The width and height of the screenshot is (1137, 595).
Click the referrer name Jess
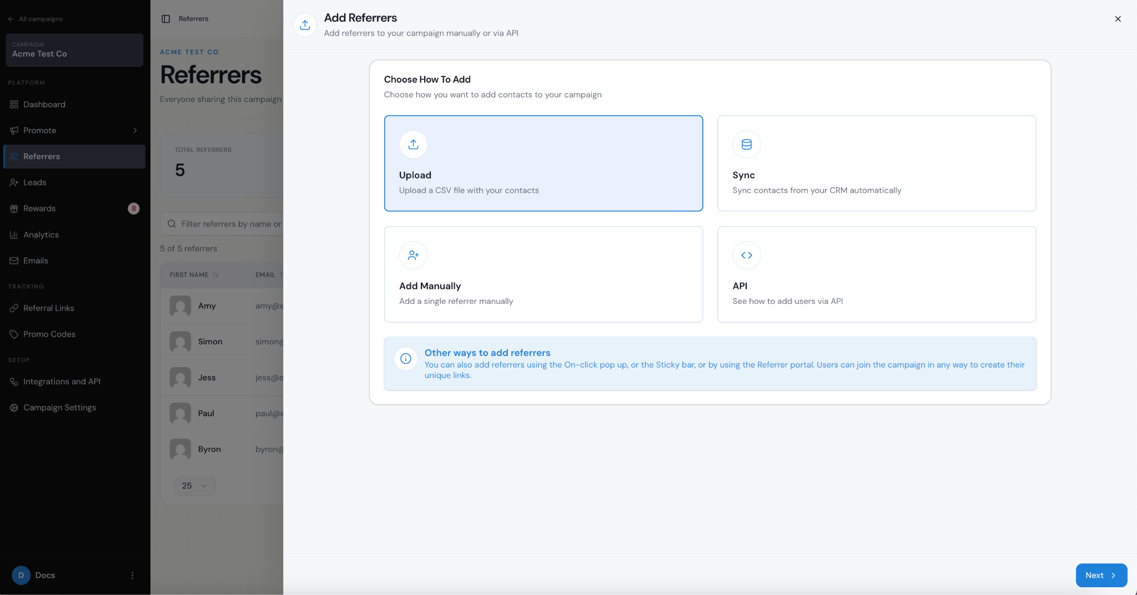pyautogui.click(x=207, y=378)
